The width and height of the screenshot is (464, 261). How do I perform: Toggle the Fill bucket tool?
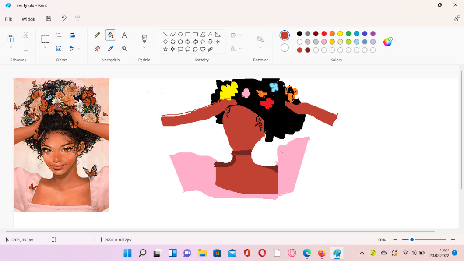111,35
